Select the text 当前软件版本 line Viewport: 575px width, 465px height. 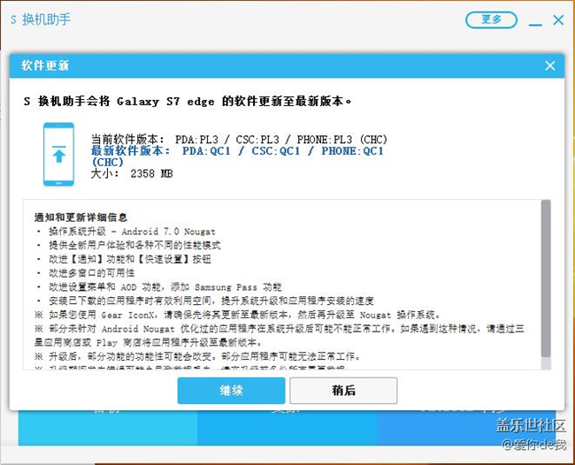pos(239,140)
